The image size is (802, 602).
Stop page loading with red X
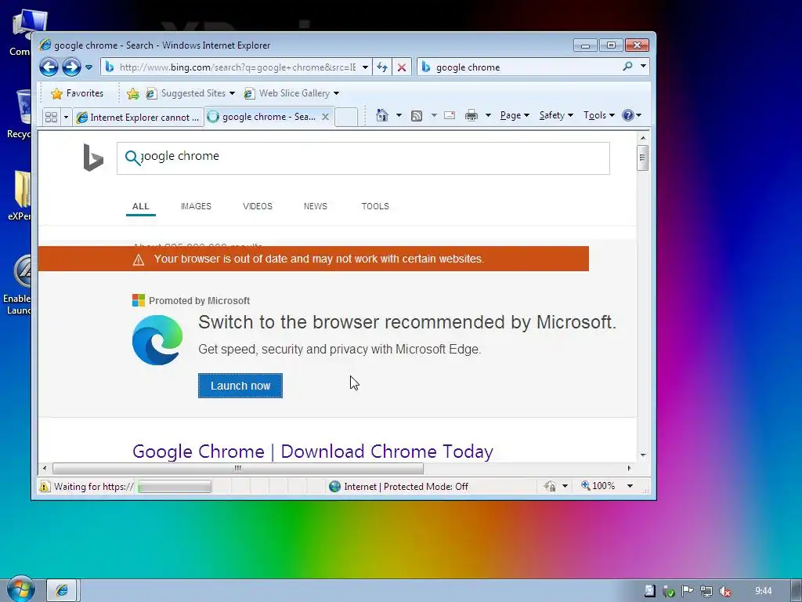coord(402,67)
